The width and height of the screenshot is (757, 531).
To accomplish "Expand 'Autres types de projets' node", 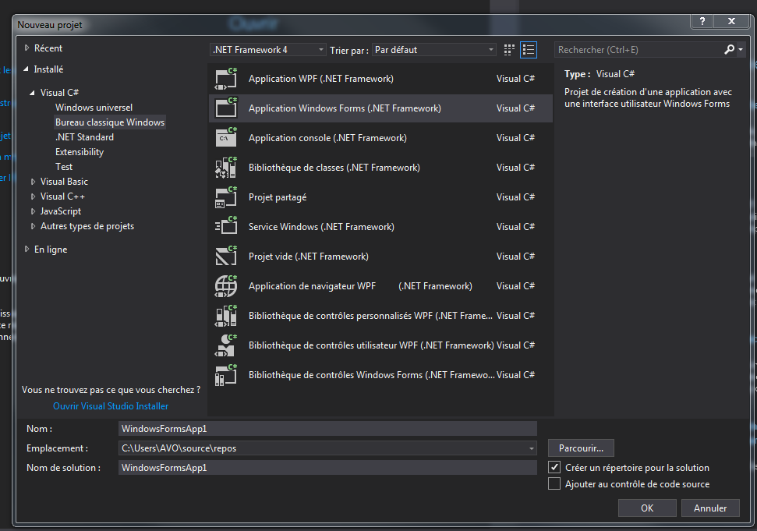I will pos(33,226).
